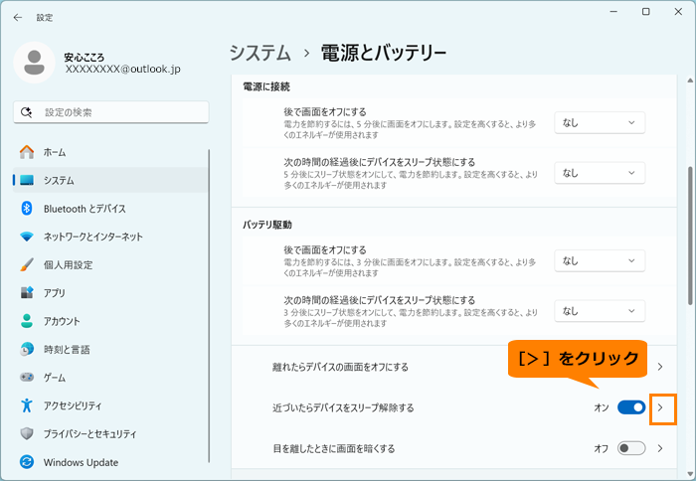Select アカウント sidebar item
The height and width of the screenshot is (481, 696).
[x=110, y=321]
